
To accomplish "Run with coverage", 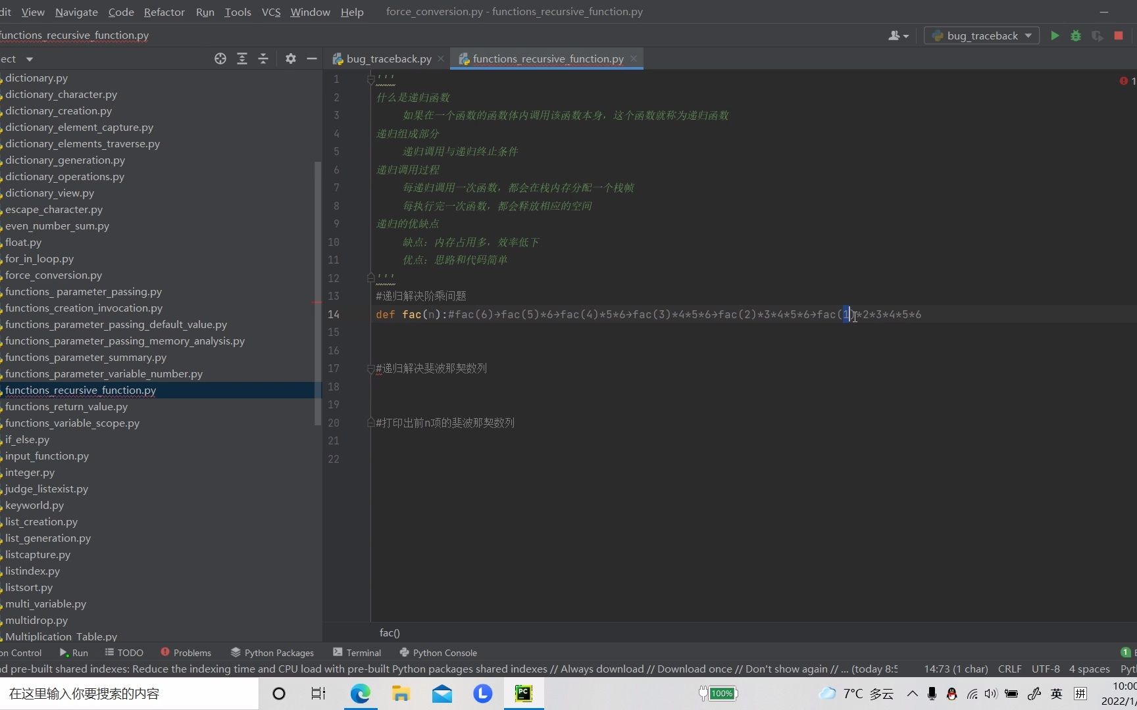I will click(1097, 35).
